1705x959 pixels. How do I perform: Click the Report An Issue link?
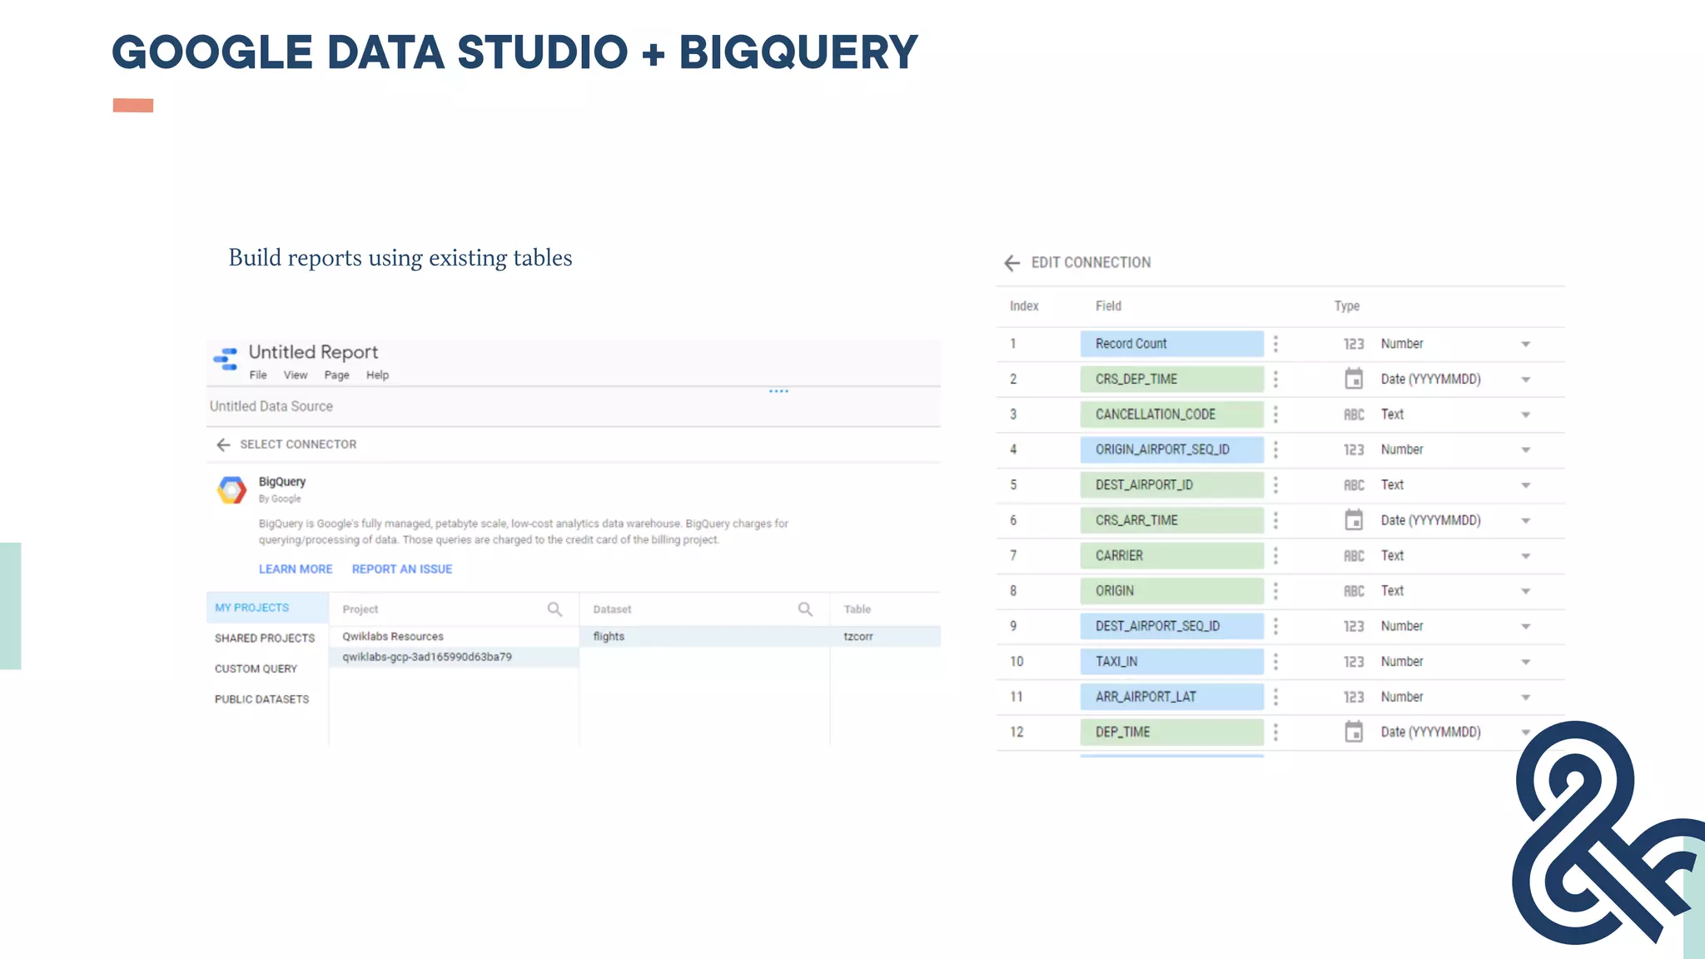pos(402,569)
